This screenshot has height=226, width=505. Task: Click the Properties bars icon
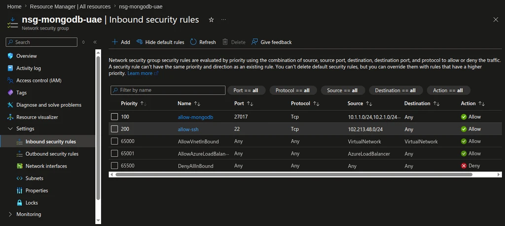(19, 191)
